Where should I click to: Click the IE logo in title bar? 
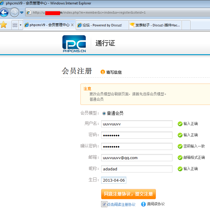point(2,3)
